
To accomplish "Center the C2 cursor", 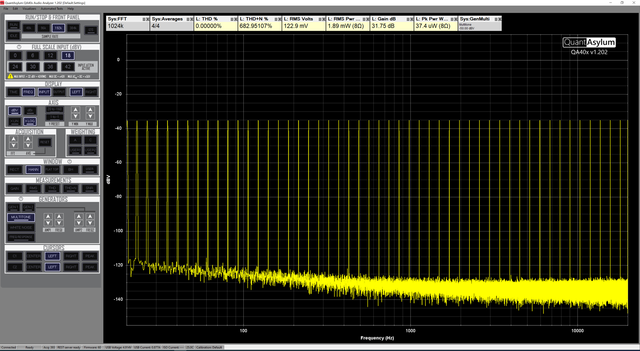I will click(34, 267).
